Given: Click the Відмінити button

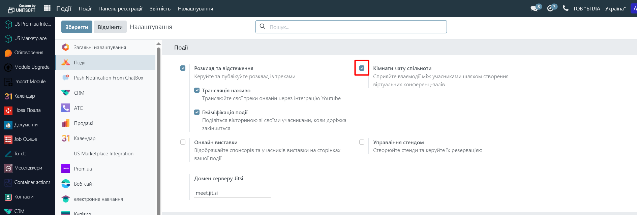Looking at the screenshot, I should pyautogui.click(x=110, y=27).
